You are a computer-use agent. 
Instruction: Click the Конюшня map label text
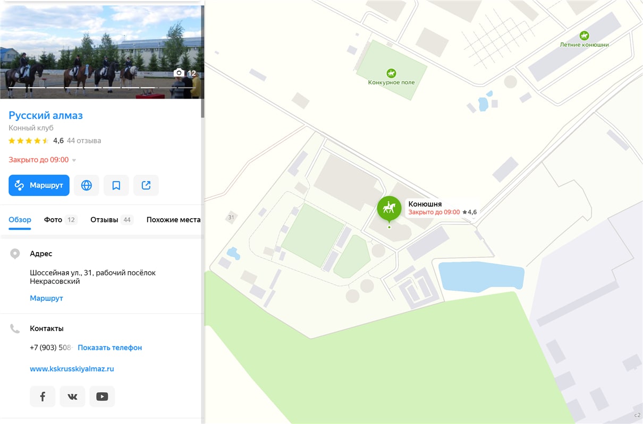tap(425, 204)
